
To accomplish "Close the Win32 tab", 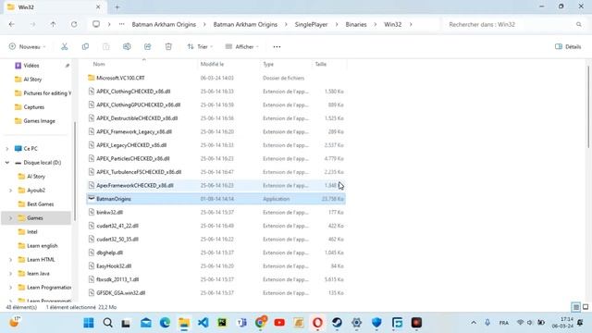I will [x=98, y=7].
